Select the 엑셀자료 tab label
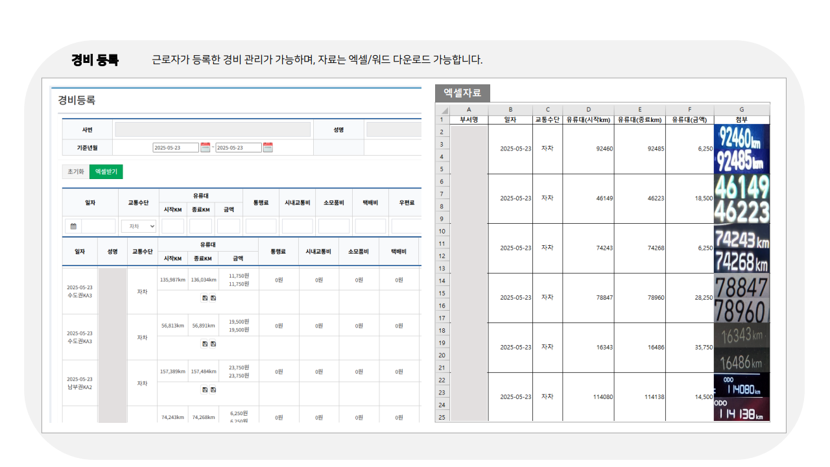The height and width of the screenshot is (467, 830). click(x=462, y=93)
